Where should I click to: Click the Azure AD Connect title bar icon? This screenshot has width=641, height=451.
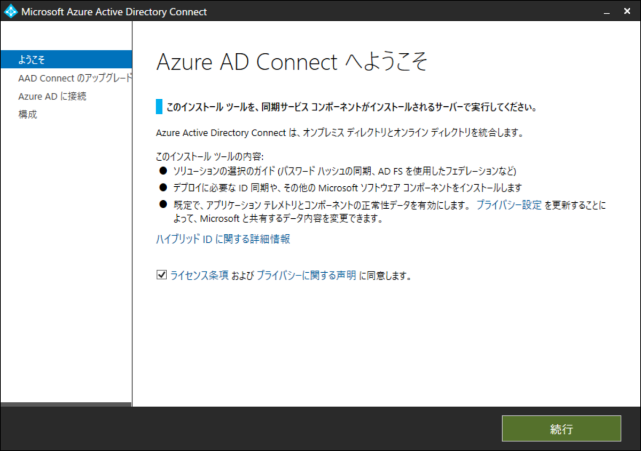coord(11,11)
